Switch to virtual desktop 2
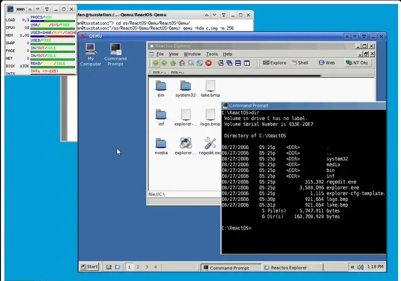This screenshot has width=401, height=281. tap(138, 267)
